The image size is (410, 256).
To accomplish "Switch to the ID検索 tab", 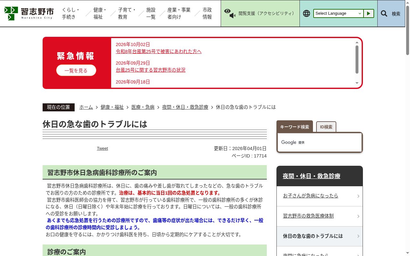I will coord(326,127).
